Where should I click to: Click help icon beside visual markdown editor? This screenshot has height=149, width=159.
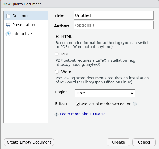click(x=135, y=104)
